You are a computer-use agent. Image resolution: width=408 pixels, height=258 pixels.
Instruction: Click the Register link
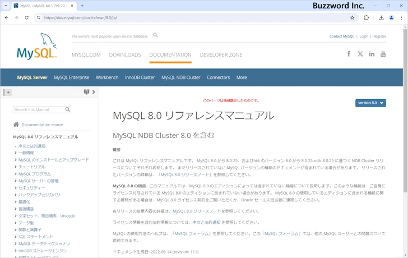coord(379,36)
